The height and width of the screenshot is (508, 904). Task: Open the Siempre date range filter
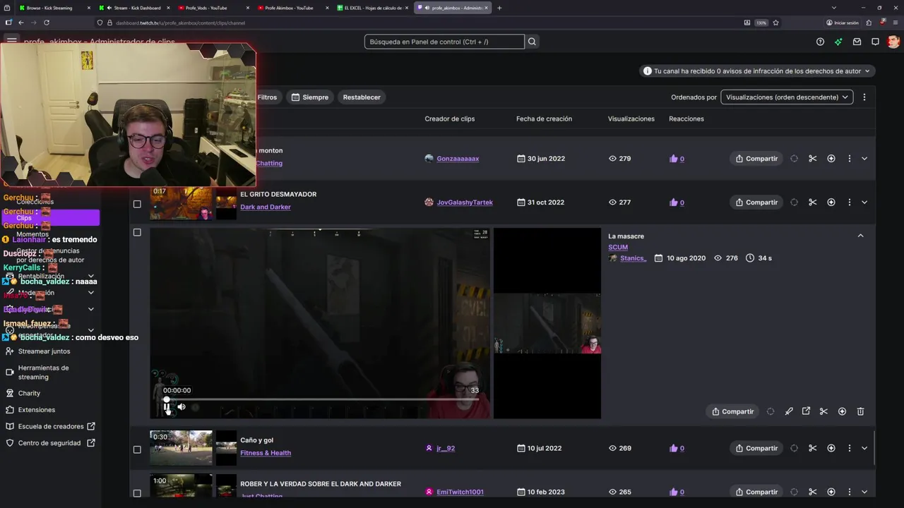(x=310, y=97)
